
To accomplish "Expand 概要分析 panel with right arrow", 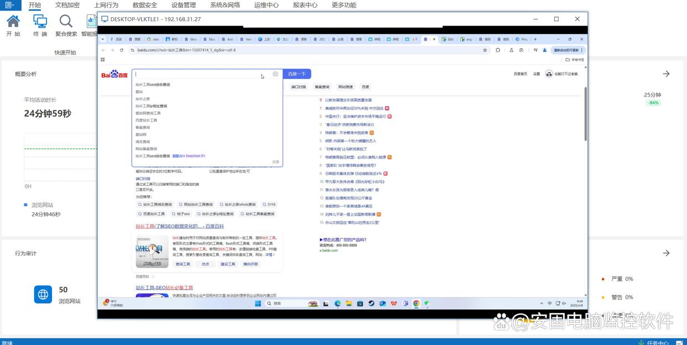I will pos(666,74).
